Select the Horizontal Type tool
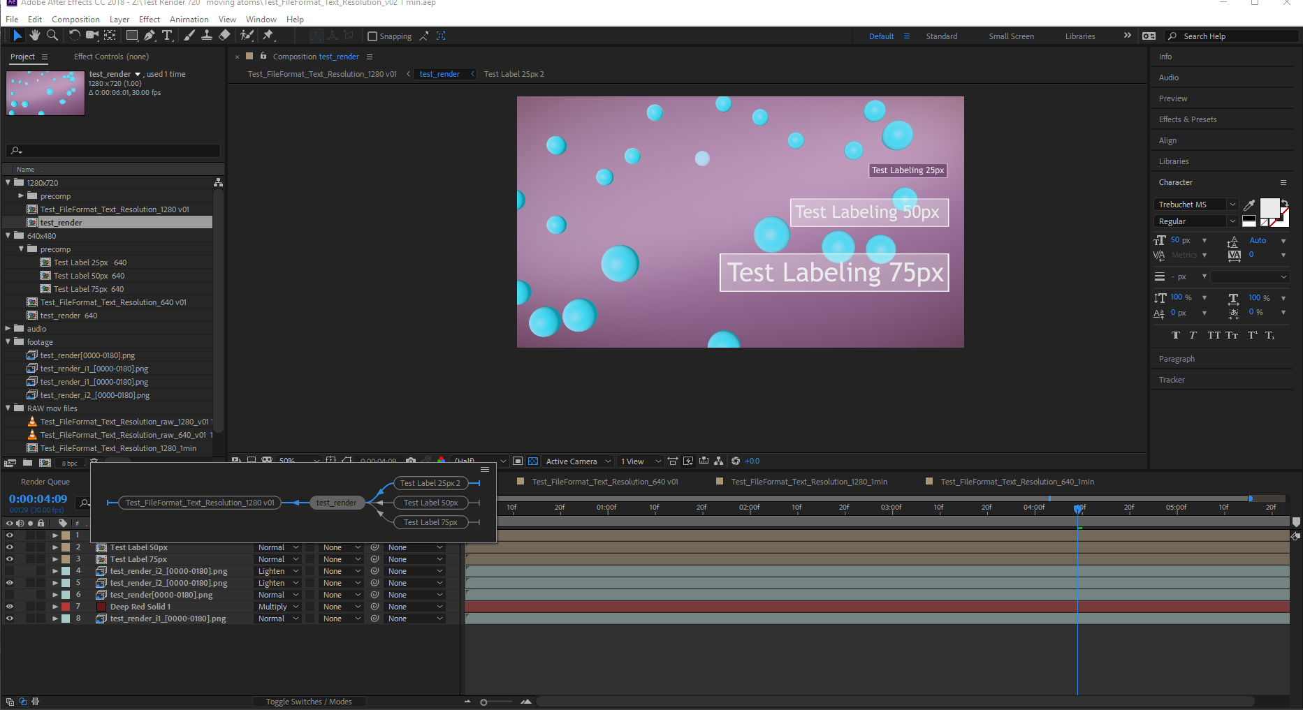Viewport: 1303px width, 710px height. pyautogui.click(x=168, y=36)
